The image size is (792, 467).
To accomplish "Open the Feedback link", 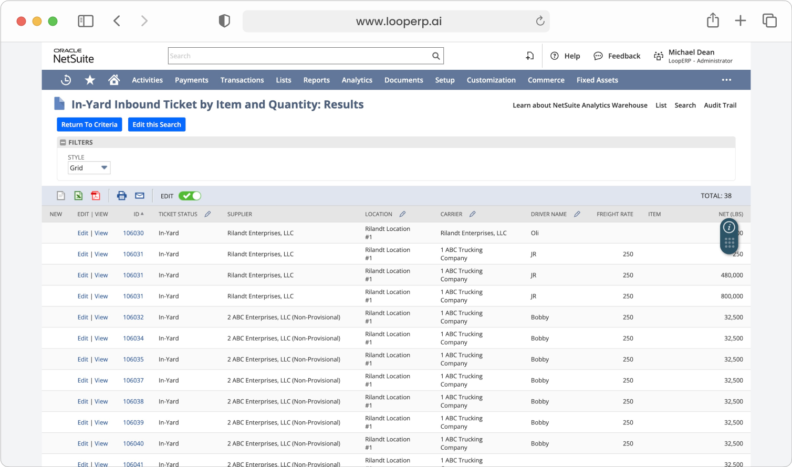I will point(617,56).
